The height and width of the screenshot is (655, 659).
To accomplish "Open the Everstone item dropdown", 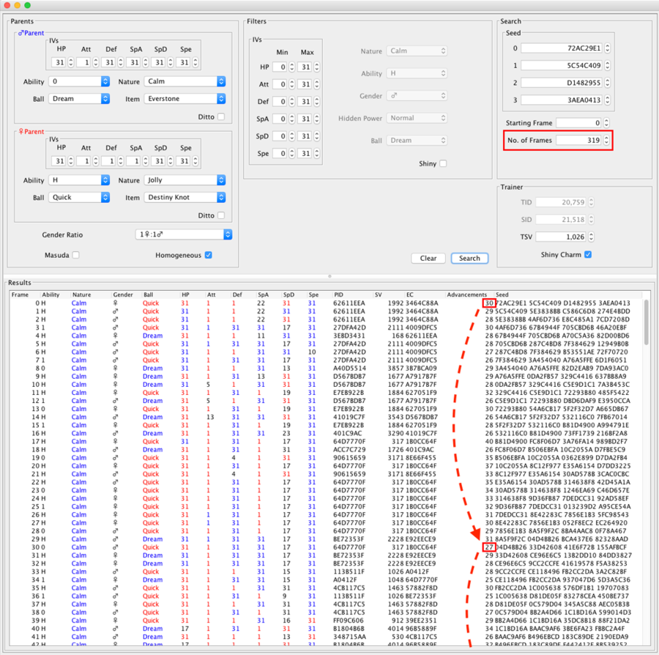I will click(x=185, y=98).
